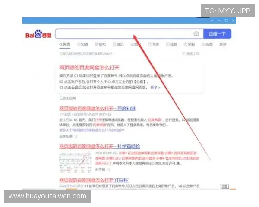
Task: Open the more related questions link under the 百度知道 result
Action: tap(92, 130)
